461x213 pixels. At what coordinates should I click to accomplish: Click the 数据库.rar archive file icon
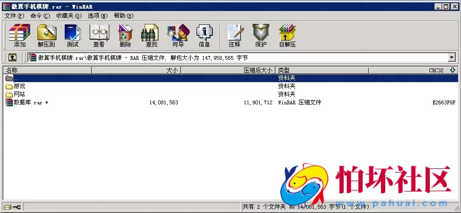point(9,102)
